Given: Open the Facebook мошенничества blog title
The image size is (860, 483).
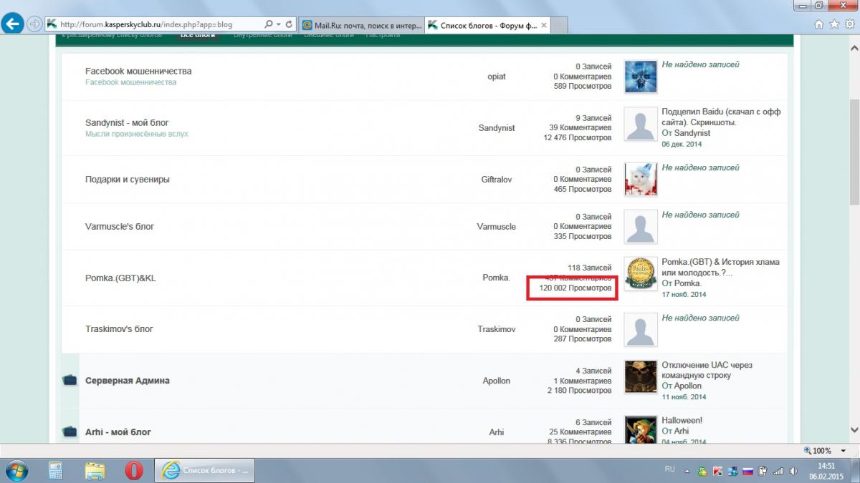Looking at the screenshot, I should coord(138,71).
